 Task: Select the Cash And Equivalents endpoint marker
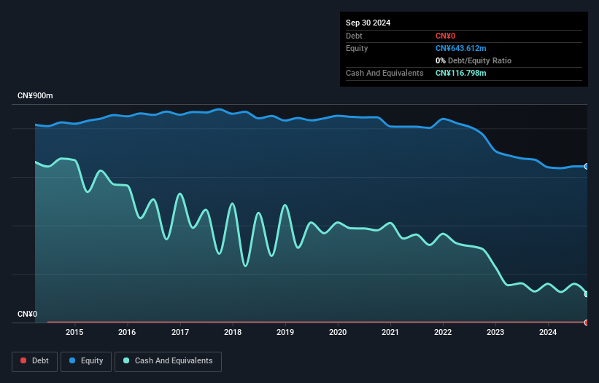point(587,294)
